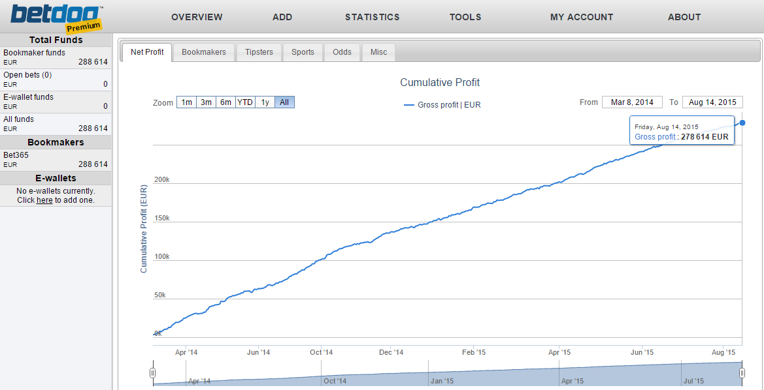Set zoom to 6m
Screen dimensions: 764x390
click(x=225, y=102)
